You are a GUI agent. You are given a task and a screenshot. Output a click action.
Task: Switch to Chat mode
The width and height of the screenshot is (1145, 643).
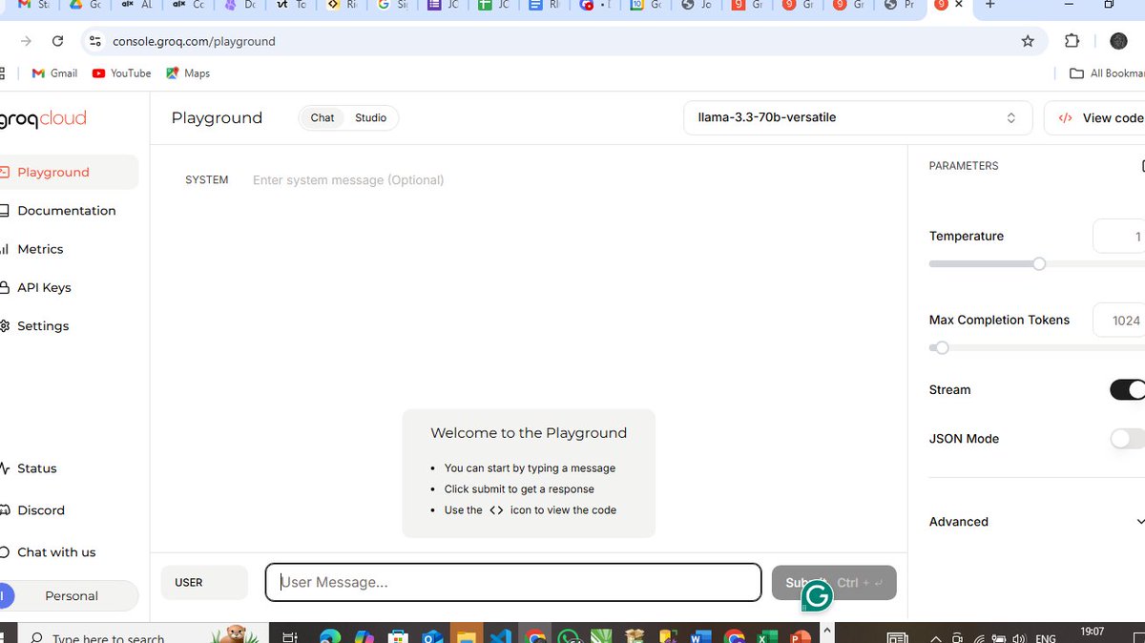323,118
